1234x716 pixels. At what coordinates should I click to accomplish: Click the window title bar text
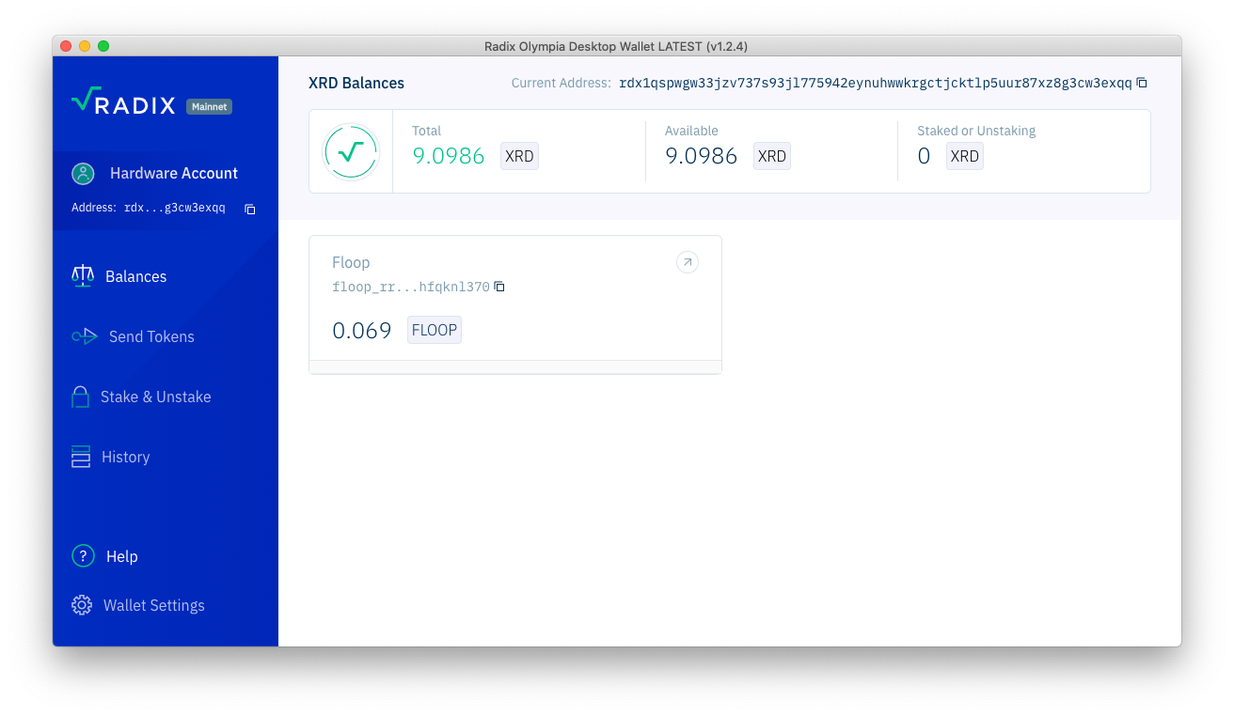616,46
